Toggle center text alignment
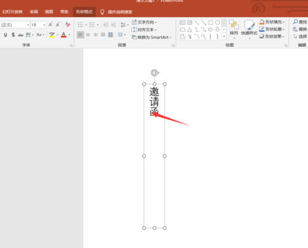Viewport: 308px width, 248px height. 88,35
